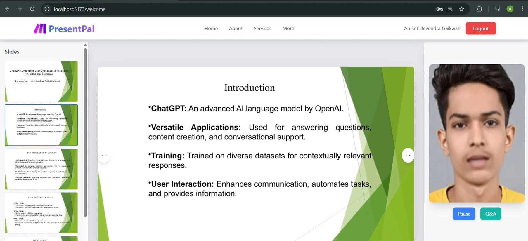Screen dimensions: 528x241
Task: Click the user name Aniket Devendra Gaikwad
Action: click(432, 28)
